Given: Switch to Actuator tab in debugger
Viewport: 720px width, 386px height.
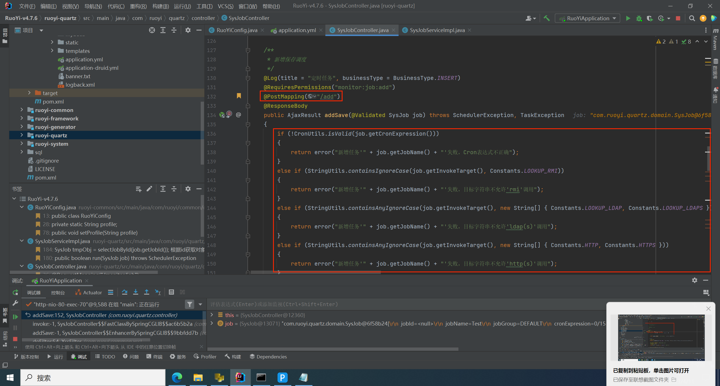Looking at the screenshot, I should point(88,293).
